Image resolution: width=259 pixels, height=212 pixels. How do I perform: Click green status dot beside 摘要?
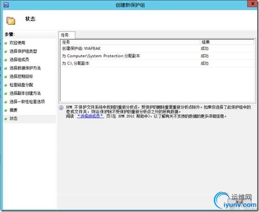coord(6,110)
